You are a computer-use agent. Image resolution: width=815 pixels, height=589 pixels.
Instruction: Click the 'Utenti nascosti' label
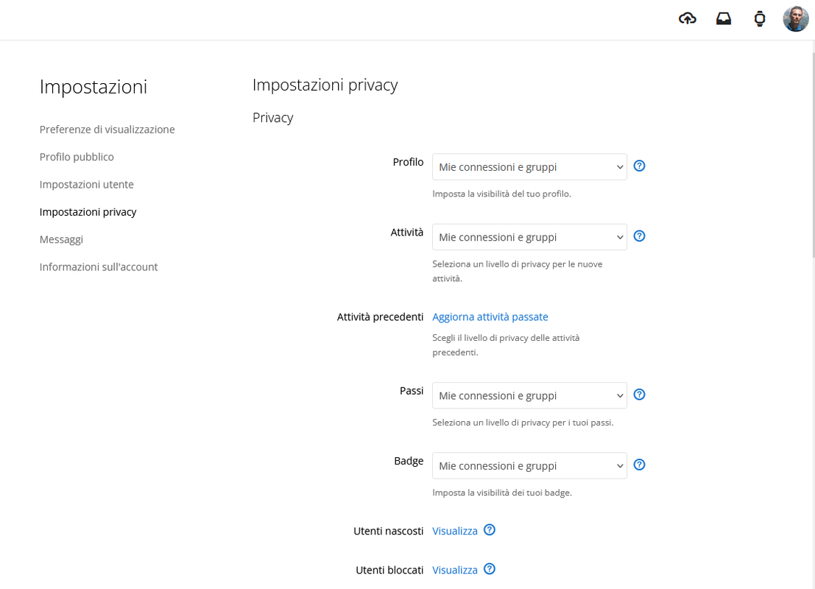(388, 531)
